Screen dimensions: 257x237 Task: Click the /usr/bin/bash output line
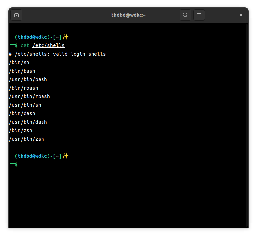tap(28, 79)
